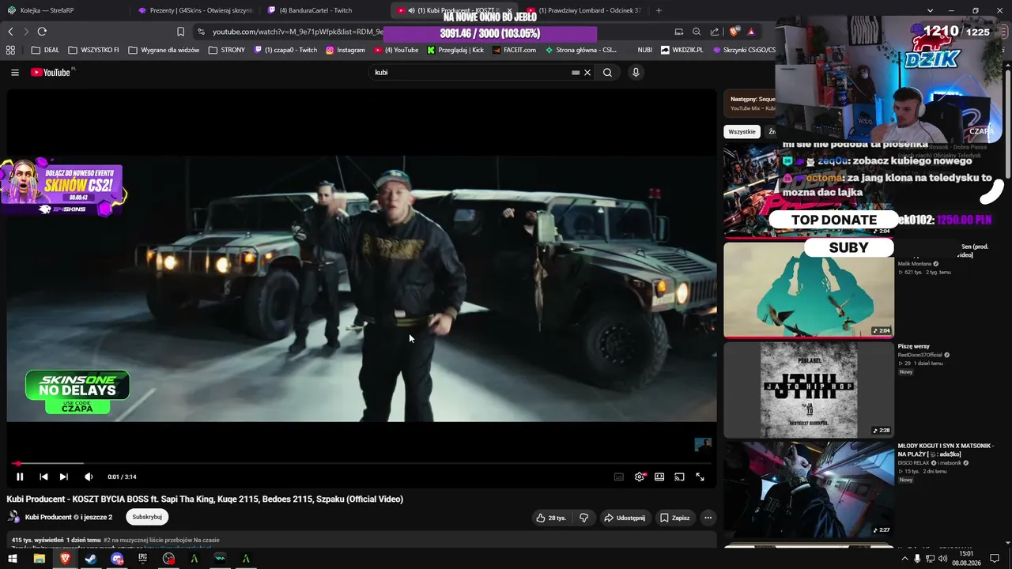1012x569 pixels.
Task: Open taskbar clock showing 15:01
Action: [966, 559]
